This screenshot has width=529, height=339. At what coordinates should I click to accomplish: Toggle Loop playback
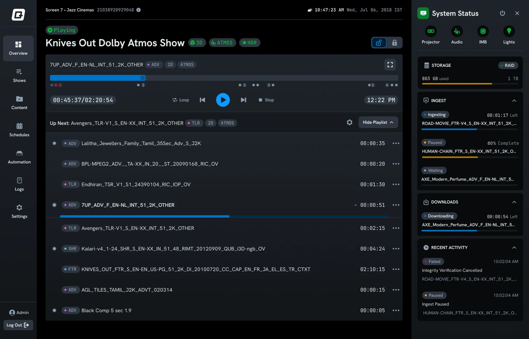(181, 100)
